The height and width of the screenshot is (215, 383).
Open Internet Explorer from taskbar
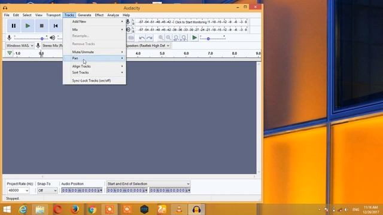23,210
